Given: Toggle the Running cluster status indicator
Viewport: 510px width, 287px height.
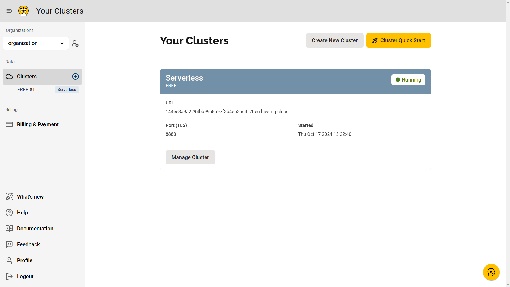Looking at the screenshot, I should tap(408, 79).
